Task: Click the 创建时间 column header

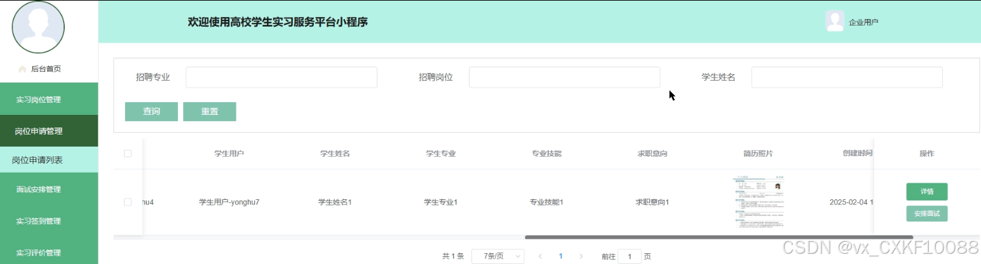Action: [857, 154]
